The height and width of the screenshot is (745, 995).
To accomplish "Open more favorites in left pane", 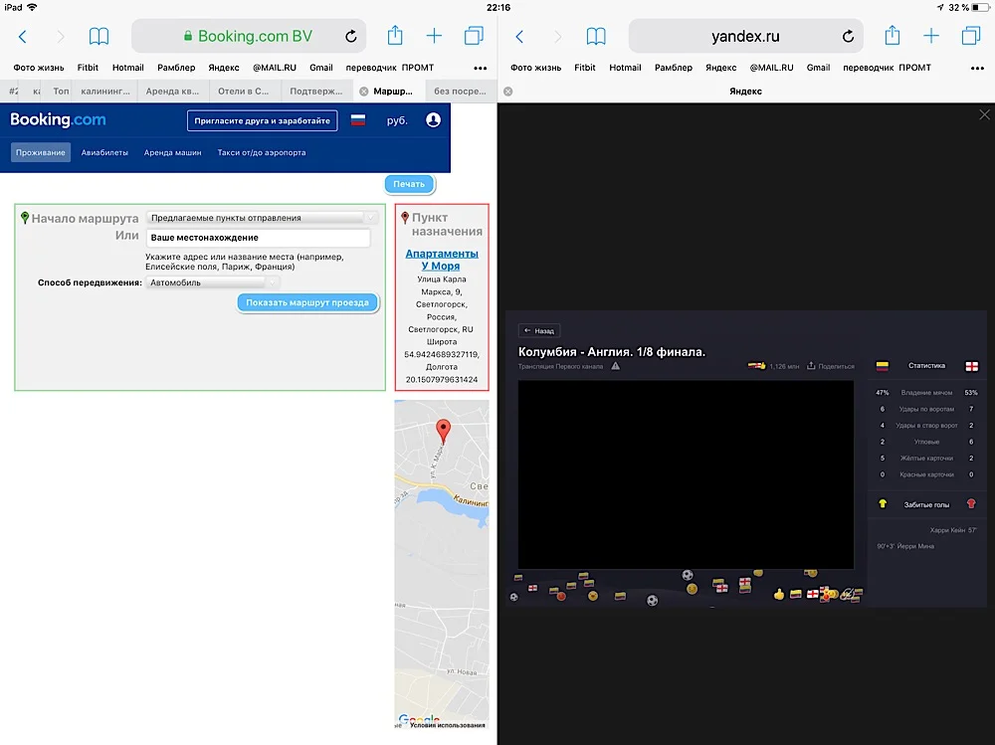I will 481,68.
